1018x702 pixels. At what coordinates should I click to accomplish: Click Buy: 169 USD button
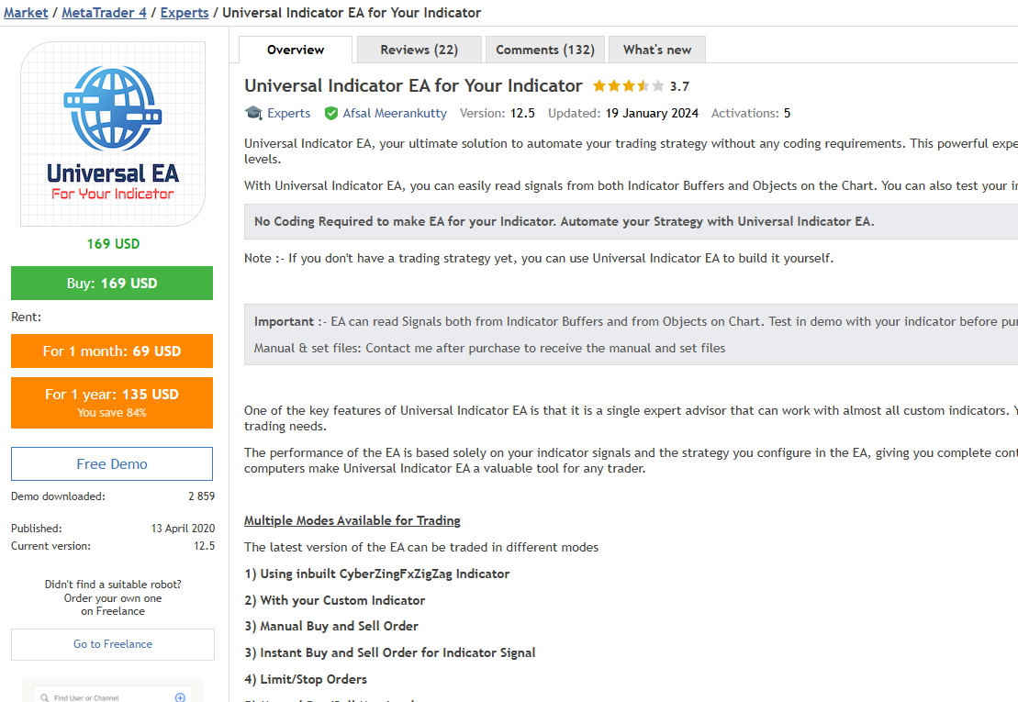(112, 283)
